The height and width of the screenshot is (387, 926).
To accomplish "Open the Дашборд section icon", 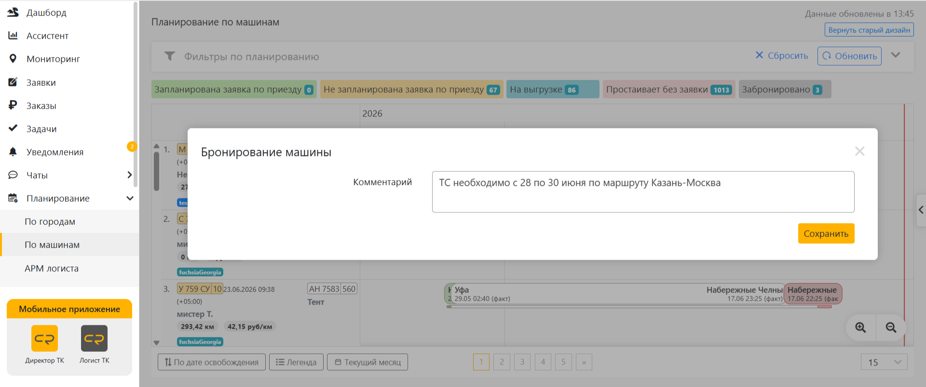I will (13, 13).
